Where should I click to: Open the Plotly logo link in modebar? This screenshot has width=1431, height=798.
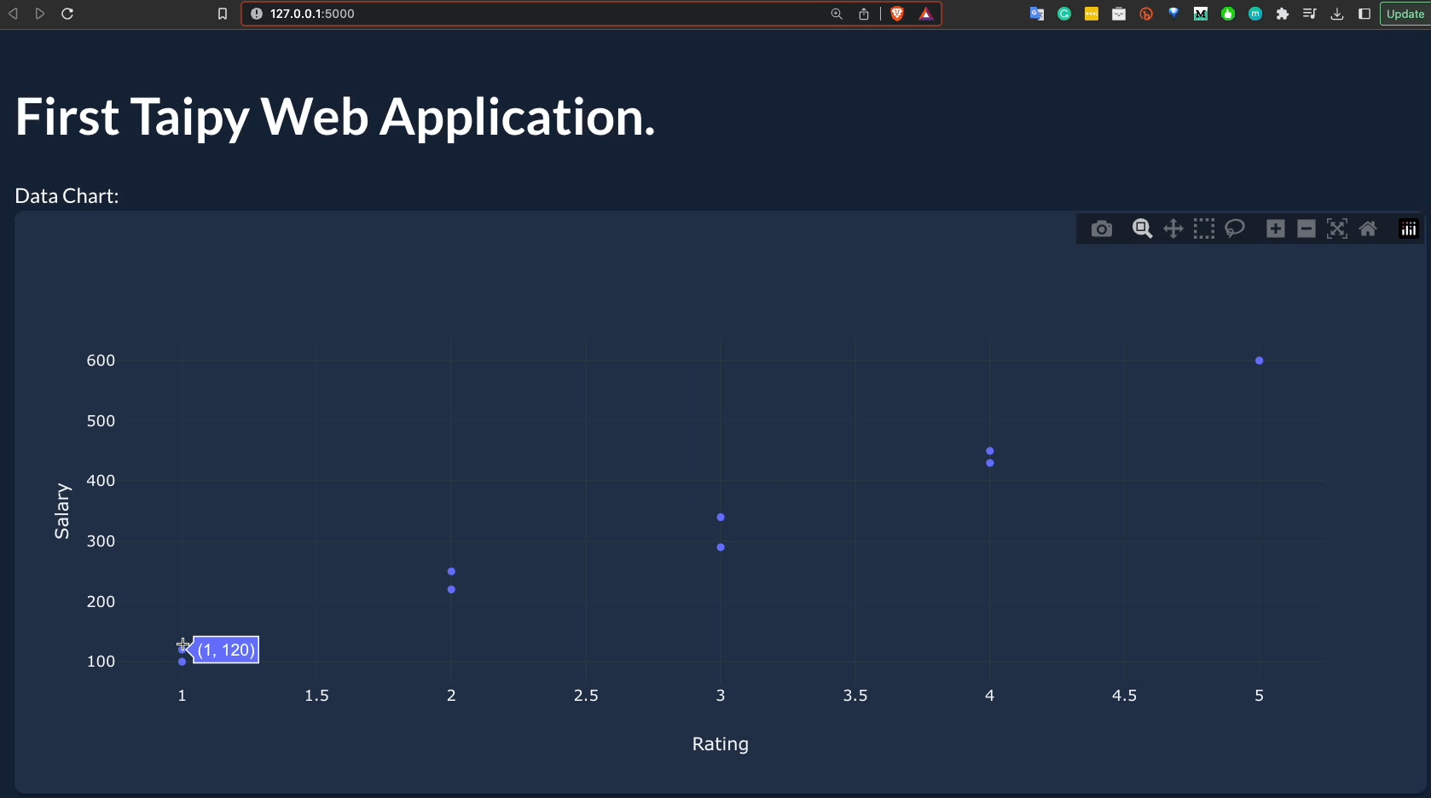[1409, 228]
